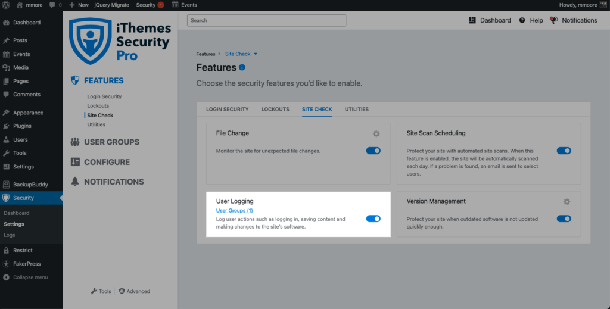
Task: Switch to the Login Security tab
Action: tap(227, 109)
